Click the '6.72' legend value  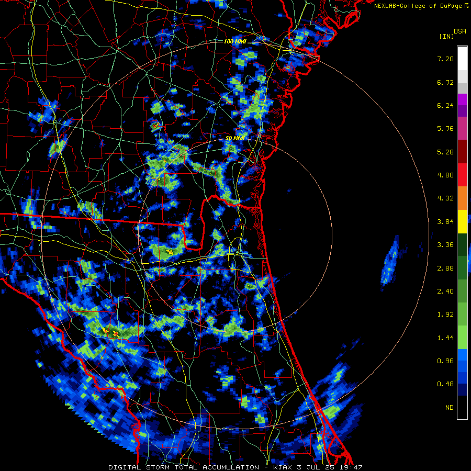445,82
